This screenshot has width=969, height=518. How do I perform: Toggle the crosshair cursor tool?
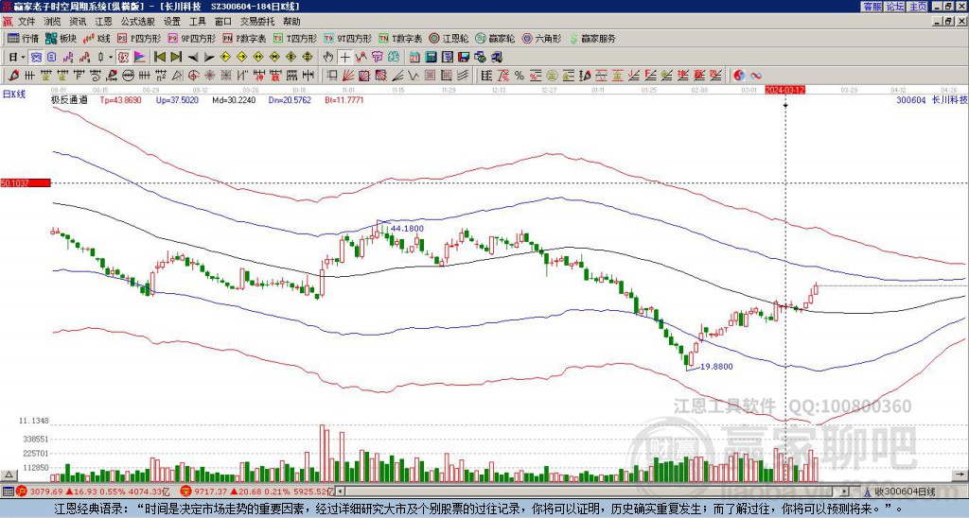[344, 58]
